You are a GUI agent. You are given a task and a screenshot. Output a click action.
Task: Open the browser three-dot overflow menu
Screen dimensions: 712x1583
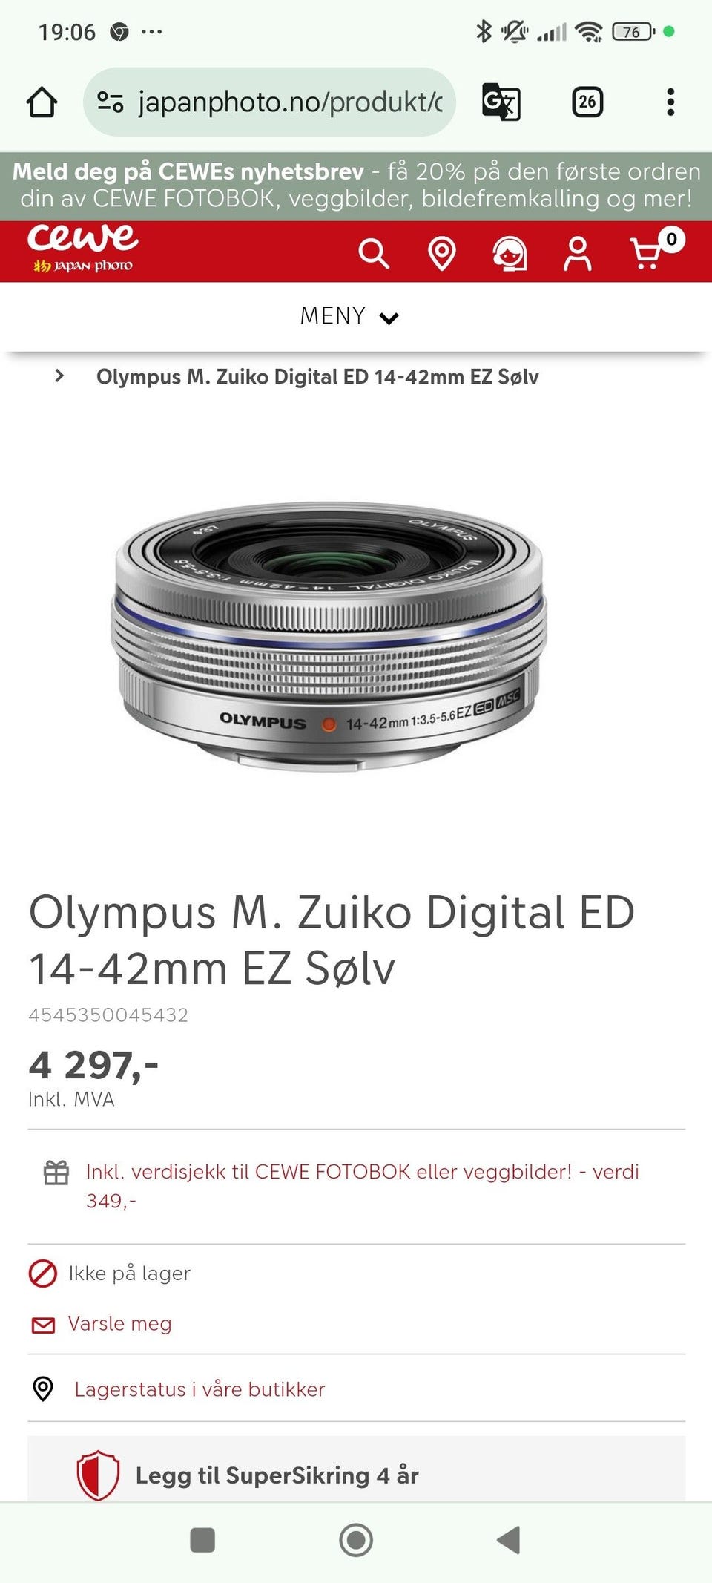(670, 102)
